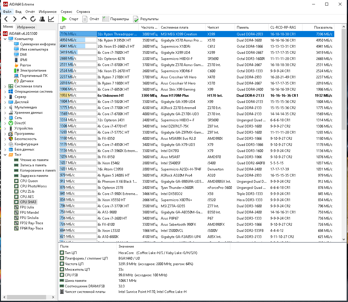Image resolution: width=348 pixels, height=302 pixels.
Task: Select the CPU ZLib benchmark
Action: [24, 191]
